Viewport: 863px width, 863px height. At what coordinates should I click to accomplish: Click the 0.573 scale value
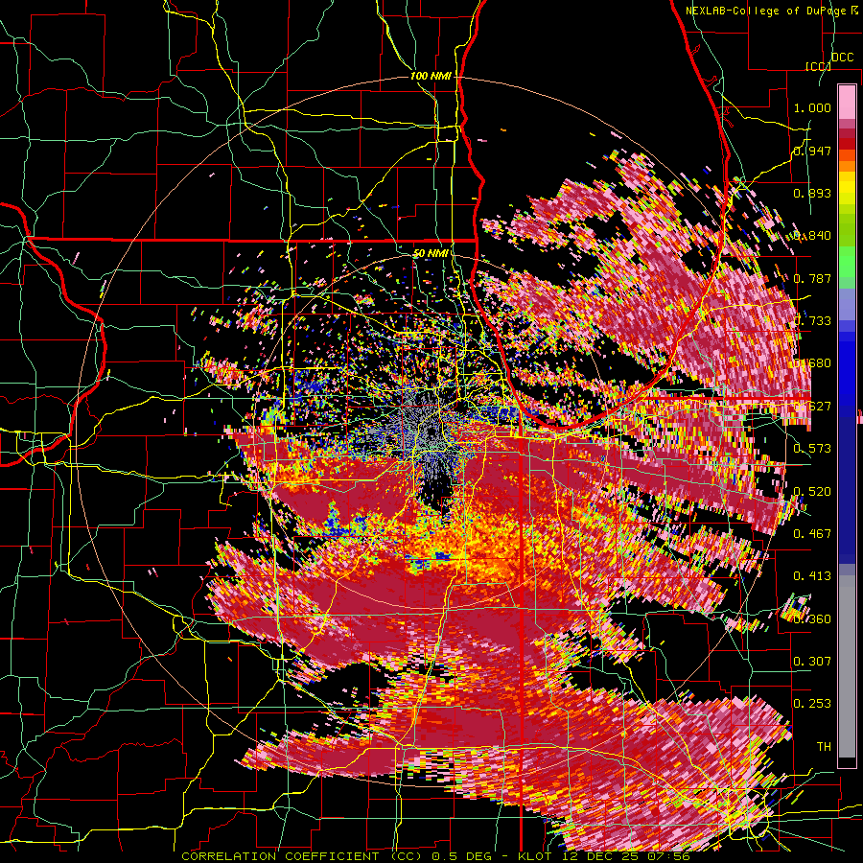812,449
